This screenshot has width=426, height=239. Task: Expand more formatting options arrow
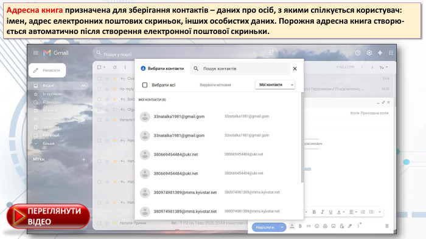coord(380,212)
